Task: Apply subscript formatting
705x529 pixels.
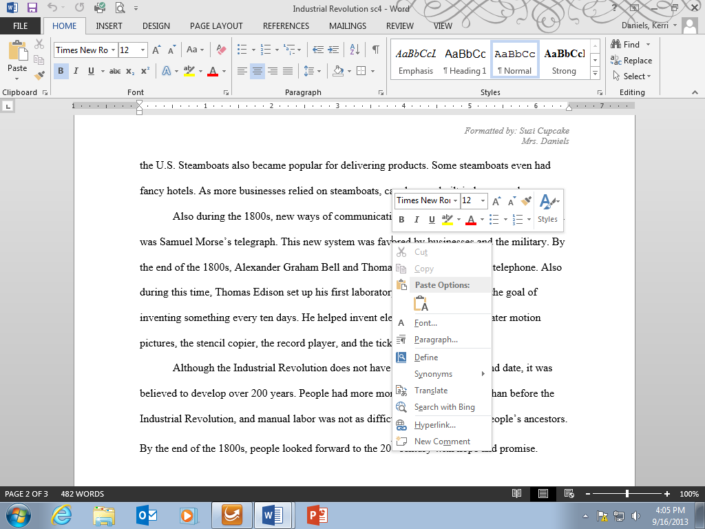Action: 130,71
